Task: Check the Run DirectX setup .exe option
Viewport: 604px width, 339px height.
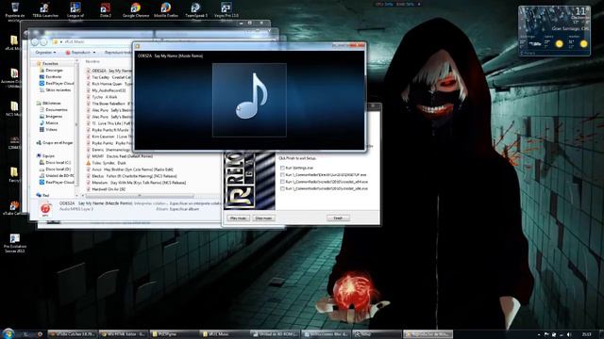Action: [282, 175]
